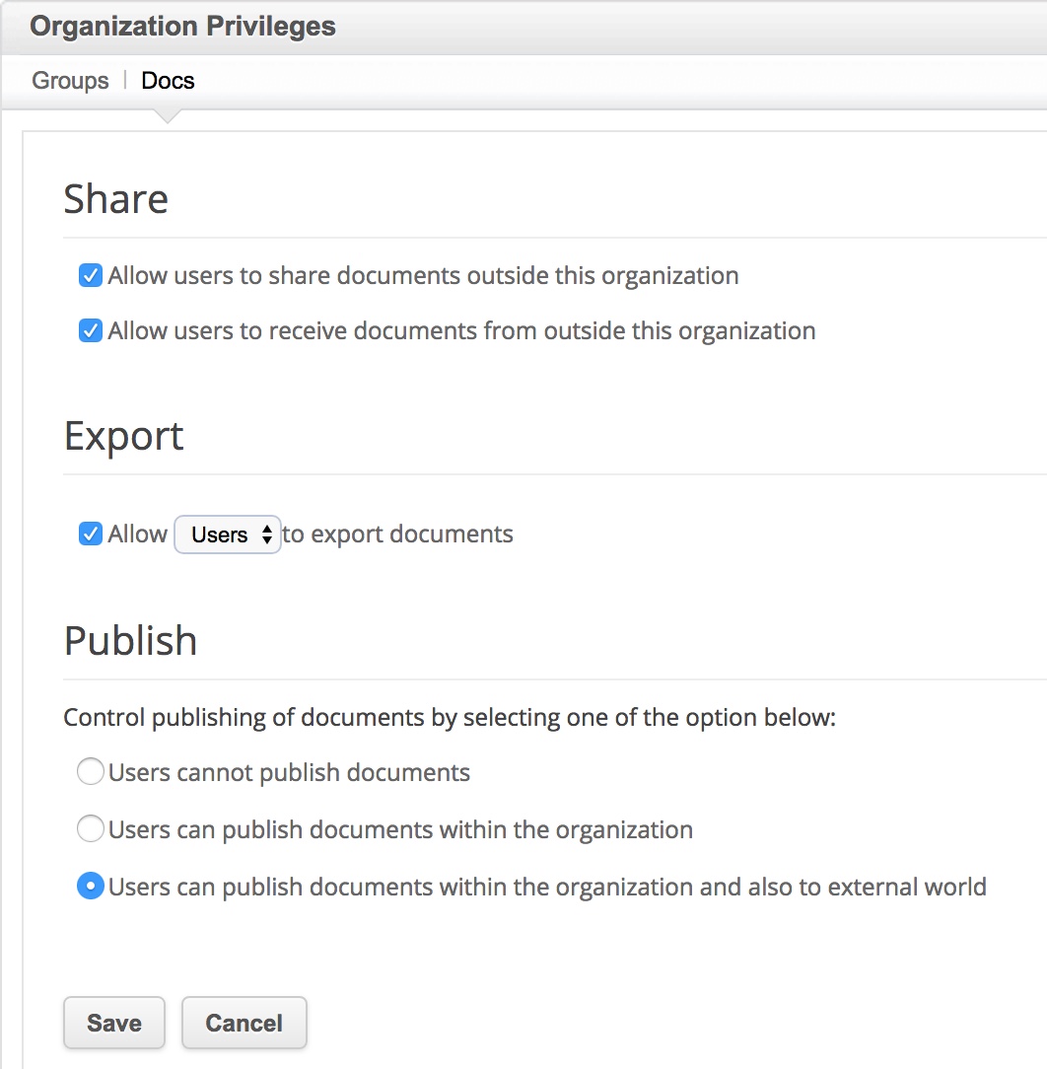Switch to the Groups tab
1047x1069 pixels.
tap(70, 81)
